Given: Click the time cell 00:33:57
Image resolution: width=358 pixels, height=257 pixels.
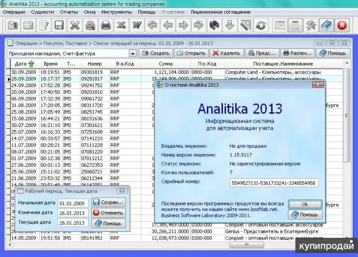Looking at the screenshot, I should 51,139.
